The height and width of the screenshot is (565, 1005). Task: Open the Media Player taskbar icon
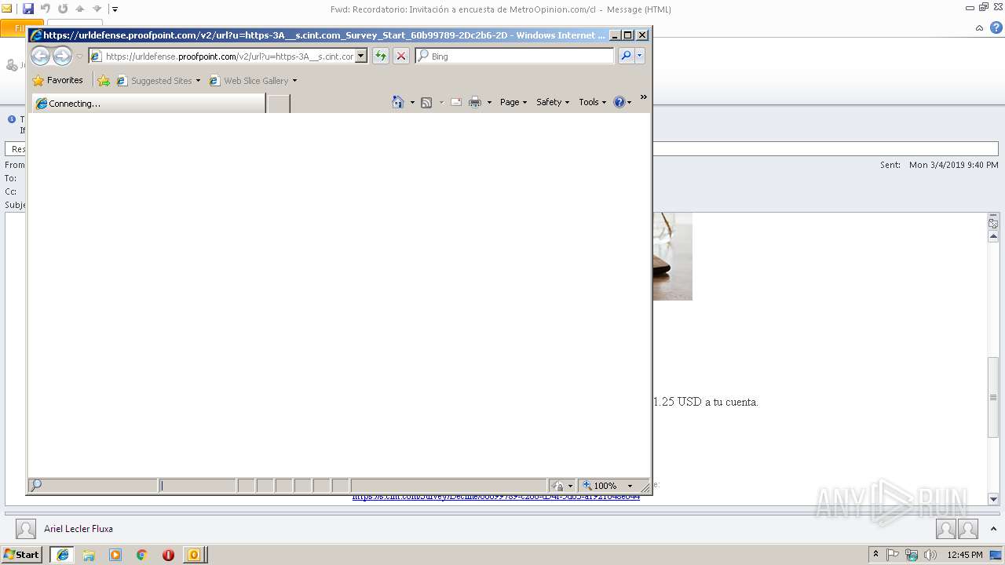pos(115,555)
